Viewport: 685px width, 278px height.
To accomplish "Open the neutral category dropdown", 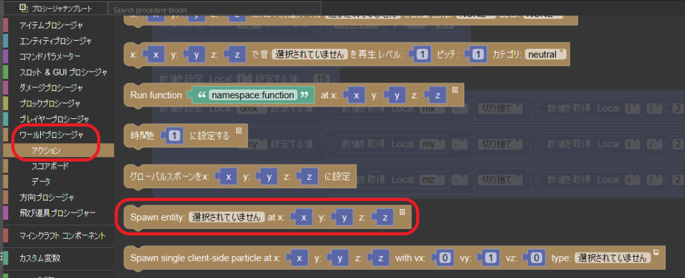I will (545, 54).
